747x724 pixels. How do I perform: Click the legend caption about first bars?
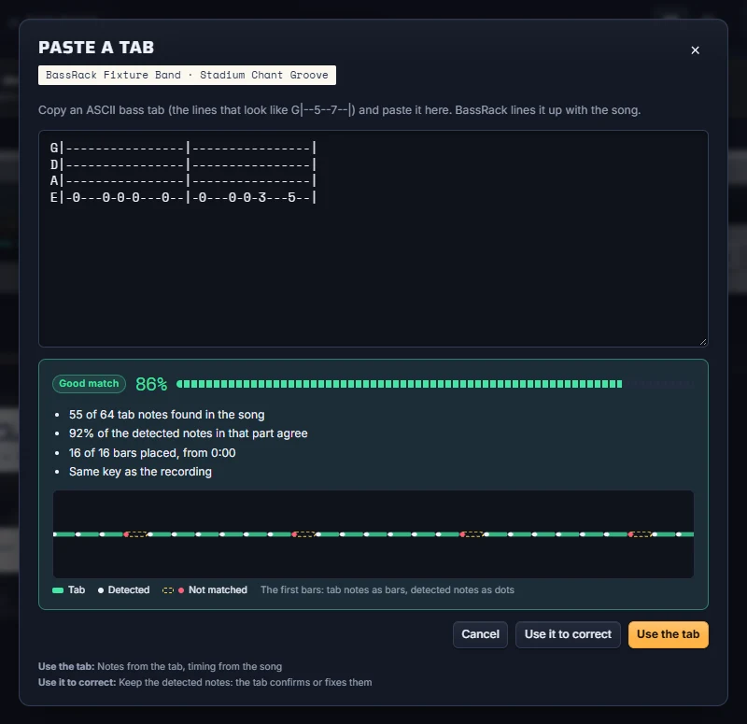click(388, 590)
